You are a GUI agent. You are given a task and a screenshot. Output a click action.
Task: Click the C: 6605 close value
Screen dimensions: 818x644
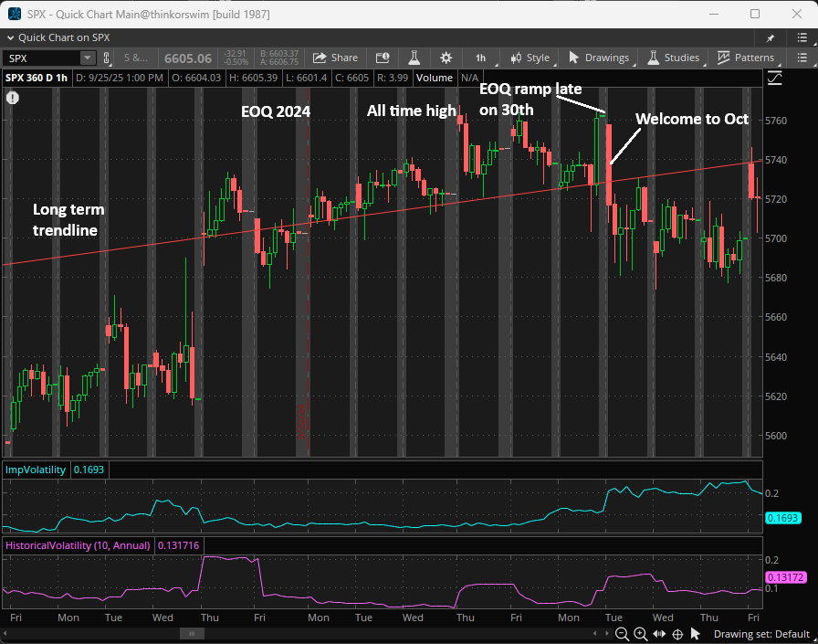[x=351, y=78]
